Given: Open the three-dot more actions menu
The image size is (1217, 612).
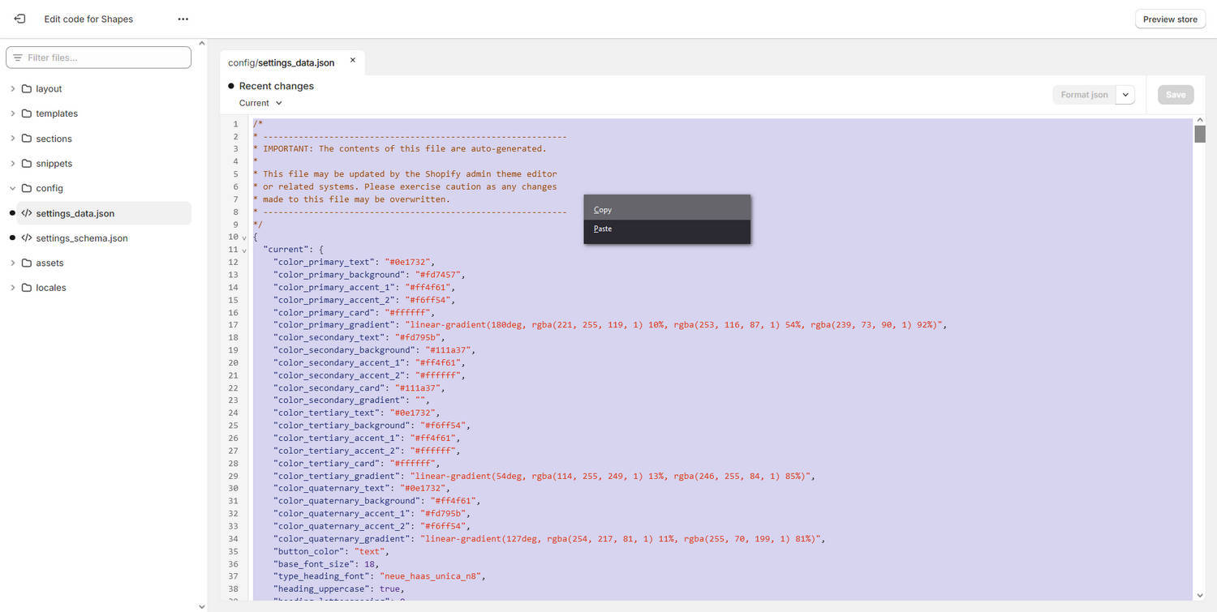Looking at the screenshot, I should [183, 19].
